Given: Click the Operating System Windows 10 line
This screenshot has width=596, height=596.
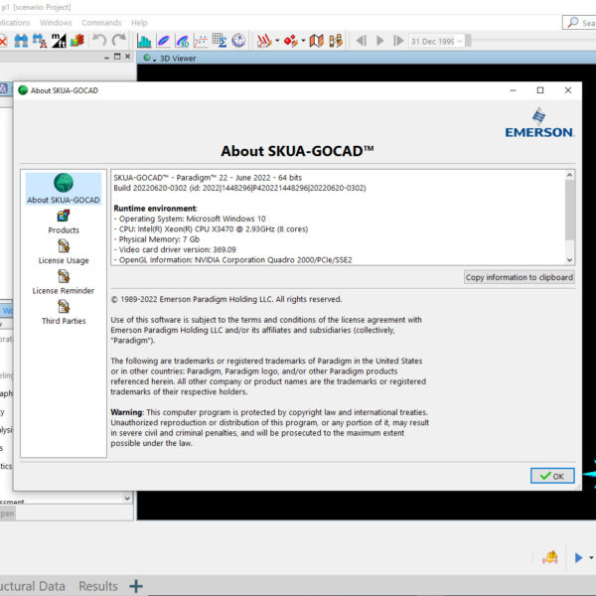Looking at the screenshot, I should pyautogui.click(x=190, y=219).
